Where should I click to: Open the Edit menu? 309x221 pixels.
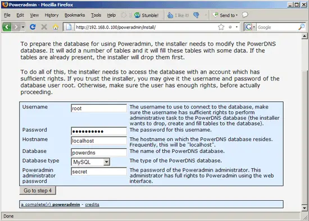[x=20, y=15]
